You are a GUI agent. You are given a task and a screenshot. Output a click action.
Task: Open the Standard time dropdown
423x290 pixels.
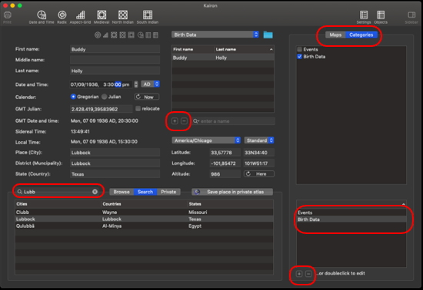click(259, 140)
